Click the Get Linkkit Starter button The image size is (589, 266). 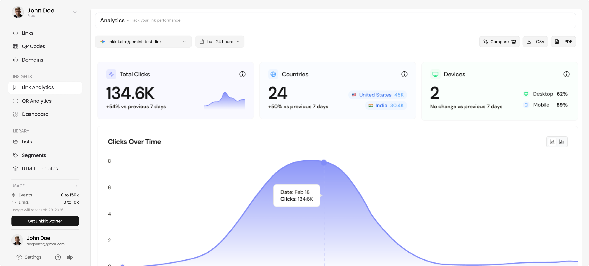click(x=45, y=221)
